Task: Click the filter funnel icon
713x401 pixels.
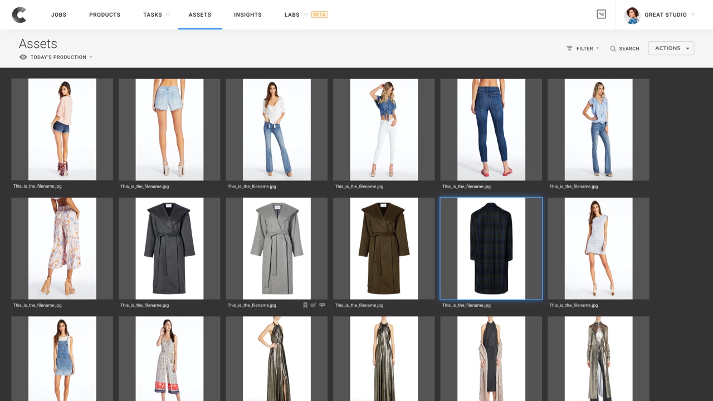Action: pyautogui.click(x=569, y=48)
